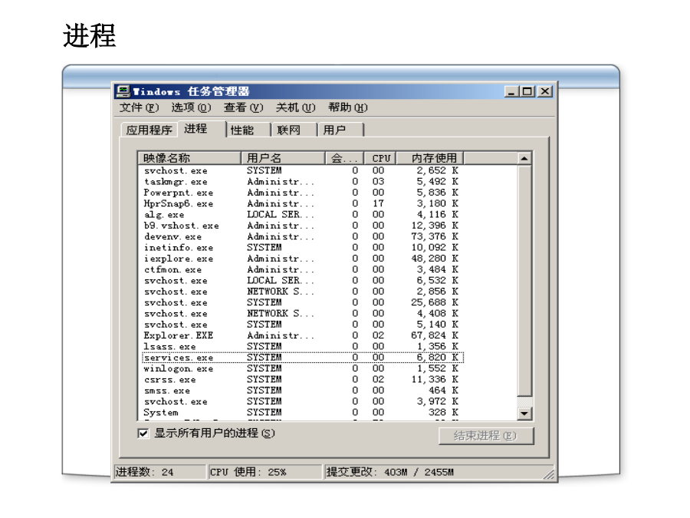Open the 联网 tab
Image resolution: width=690 pixels, height=518 pixels.
(294, 130)
